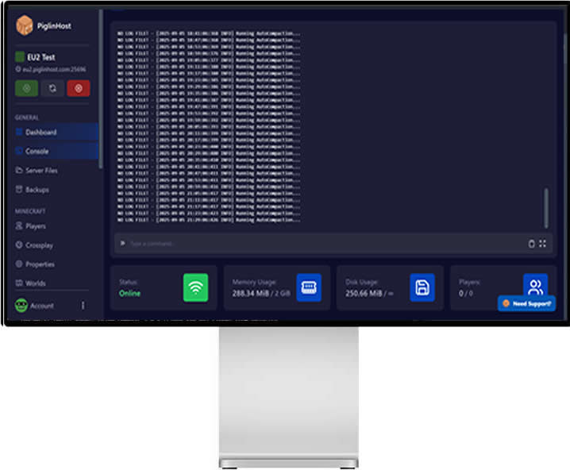Open the Crossplay settings
The image size is (570, 470).
(x=34, y=245)
